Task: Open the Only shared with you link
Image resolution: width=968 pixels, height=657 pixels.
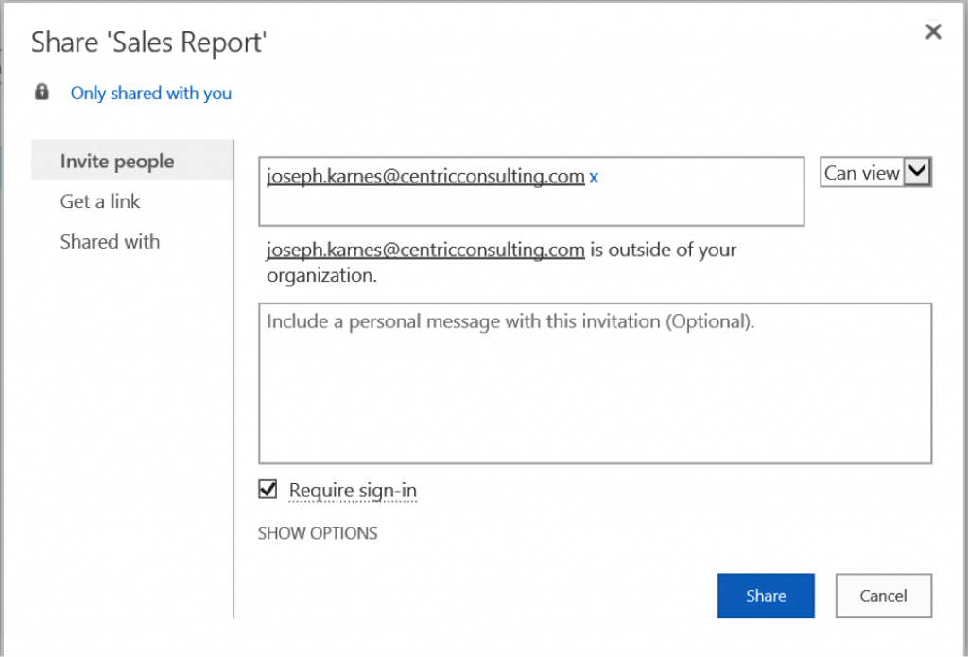Action: tap(151, 94)
